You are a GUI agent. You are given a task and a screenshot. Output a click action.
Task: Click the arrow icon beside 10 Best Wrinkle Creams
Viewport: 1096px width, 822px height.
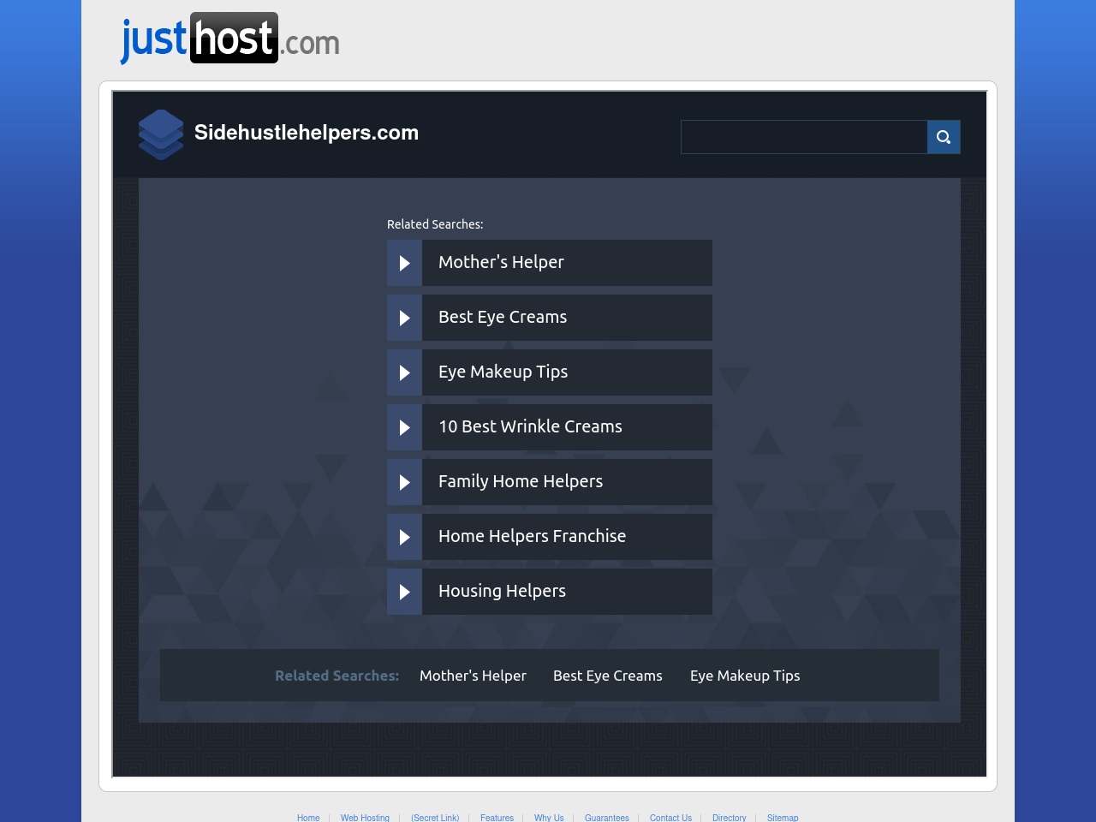point(404,427)
